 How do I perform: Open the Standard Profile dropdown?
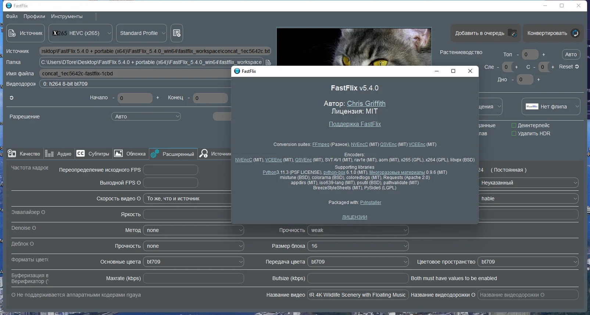coord(142,33)
